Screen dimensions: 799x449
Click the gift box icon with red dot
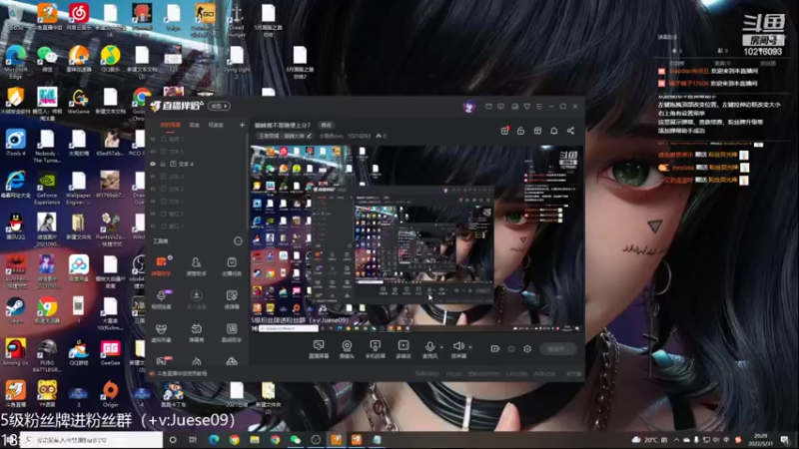(504, 131)
